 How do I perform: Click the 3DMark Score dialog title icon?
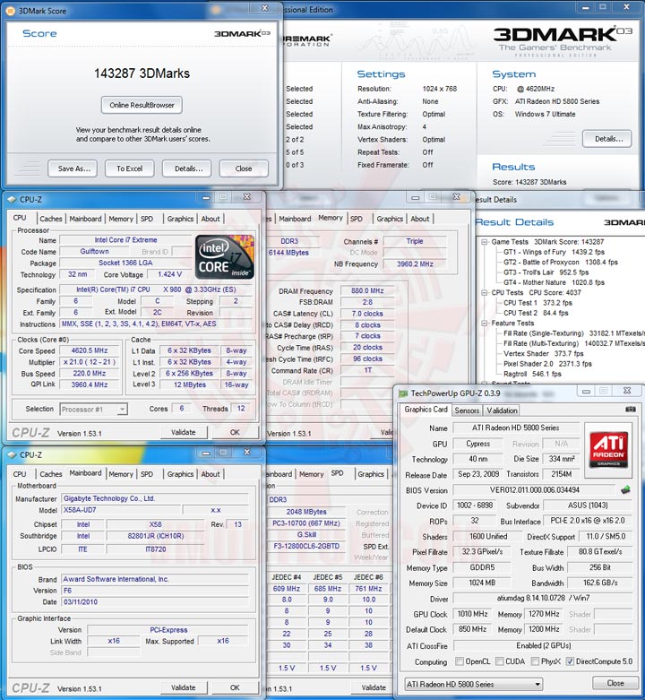tap(11, 10)
